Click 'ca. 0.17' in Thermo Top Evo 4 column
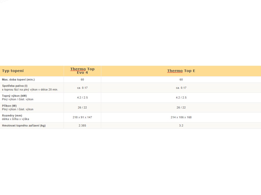Viewport: 261px width, 195px height. 82,88
